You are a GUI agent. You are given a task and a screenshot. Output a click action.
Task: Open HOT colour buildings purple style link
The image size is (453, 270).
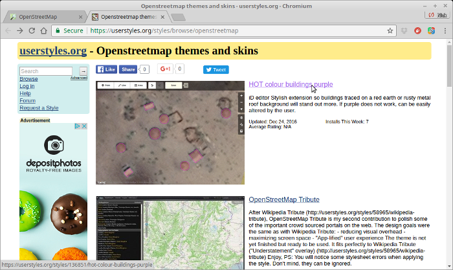pos(291,84)
